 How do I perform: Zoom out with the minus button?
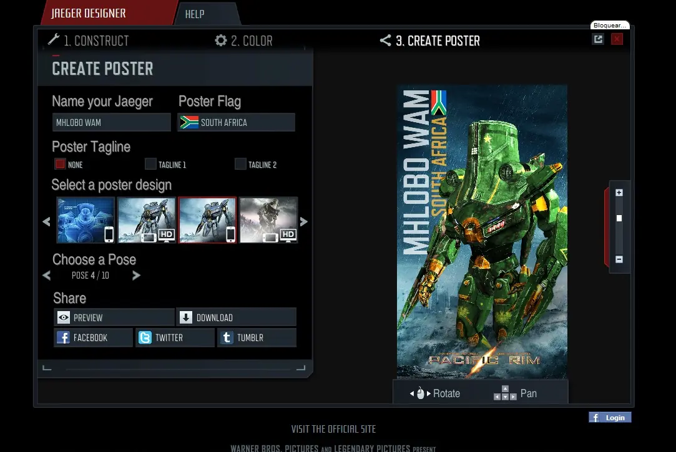(x=619, y=259)
